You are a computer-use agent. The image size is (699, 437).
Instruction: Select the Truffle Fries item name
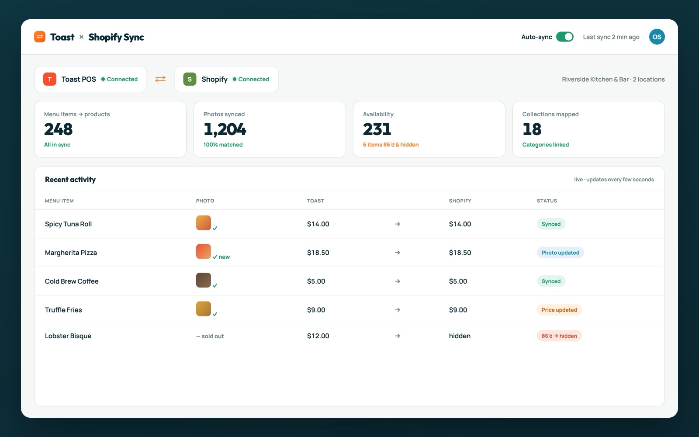click(63, 310)
